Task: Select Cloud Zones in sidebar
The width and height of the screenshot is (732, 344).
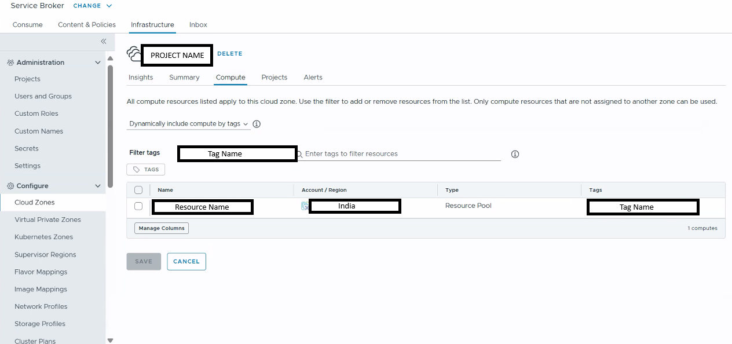Action: tap(53, 202)
